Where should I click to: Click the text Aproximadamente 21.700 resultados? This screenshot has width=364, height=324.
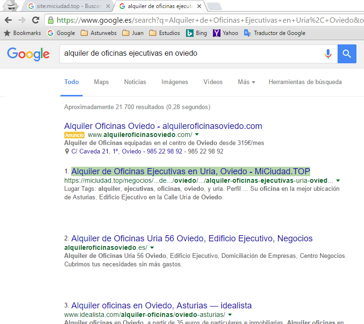pos(114,107)
